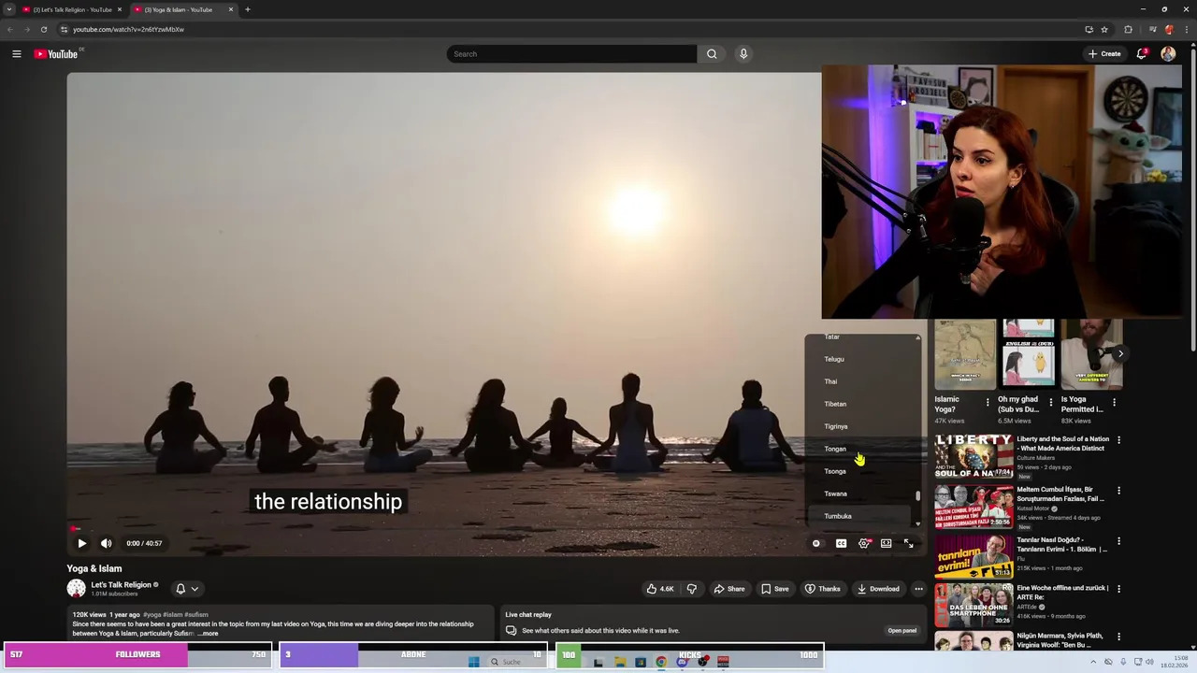This screenshot has width=1197, height=673.
Task: Switch player to theater mode
Action: coord(886,543)
